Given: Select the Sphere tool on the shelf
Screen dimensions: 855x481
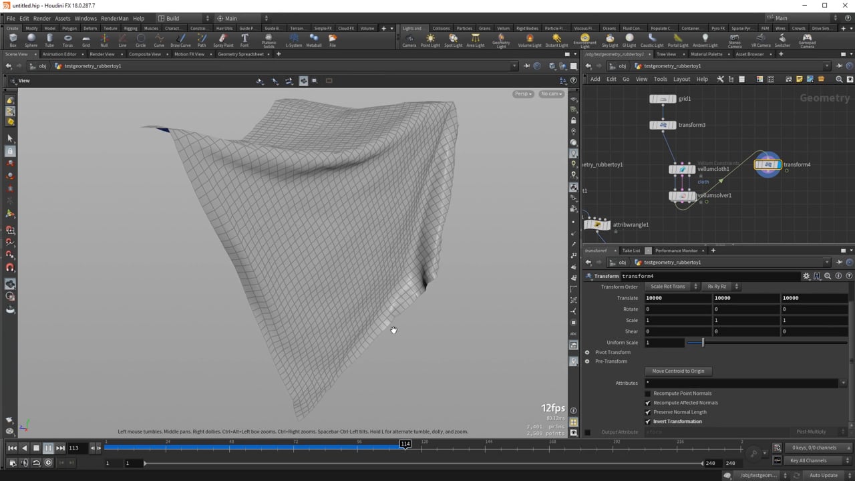Looking at the screenshot, I should [x=29, y=41].
